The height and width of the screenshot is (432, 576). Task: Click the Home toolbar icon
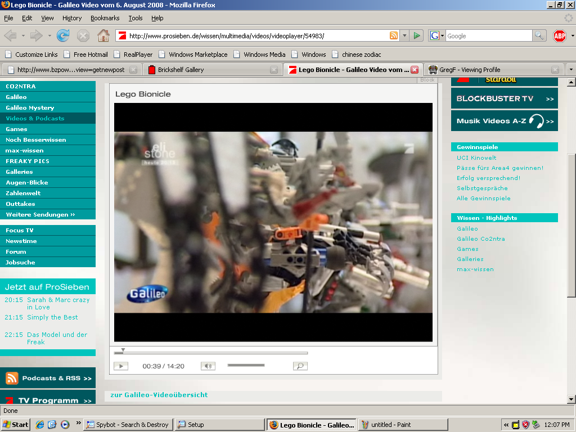103,35
